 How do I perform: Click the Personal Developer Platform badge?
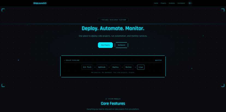pos(113,20)
